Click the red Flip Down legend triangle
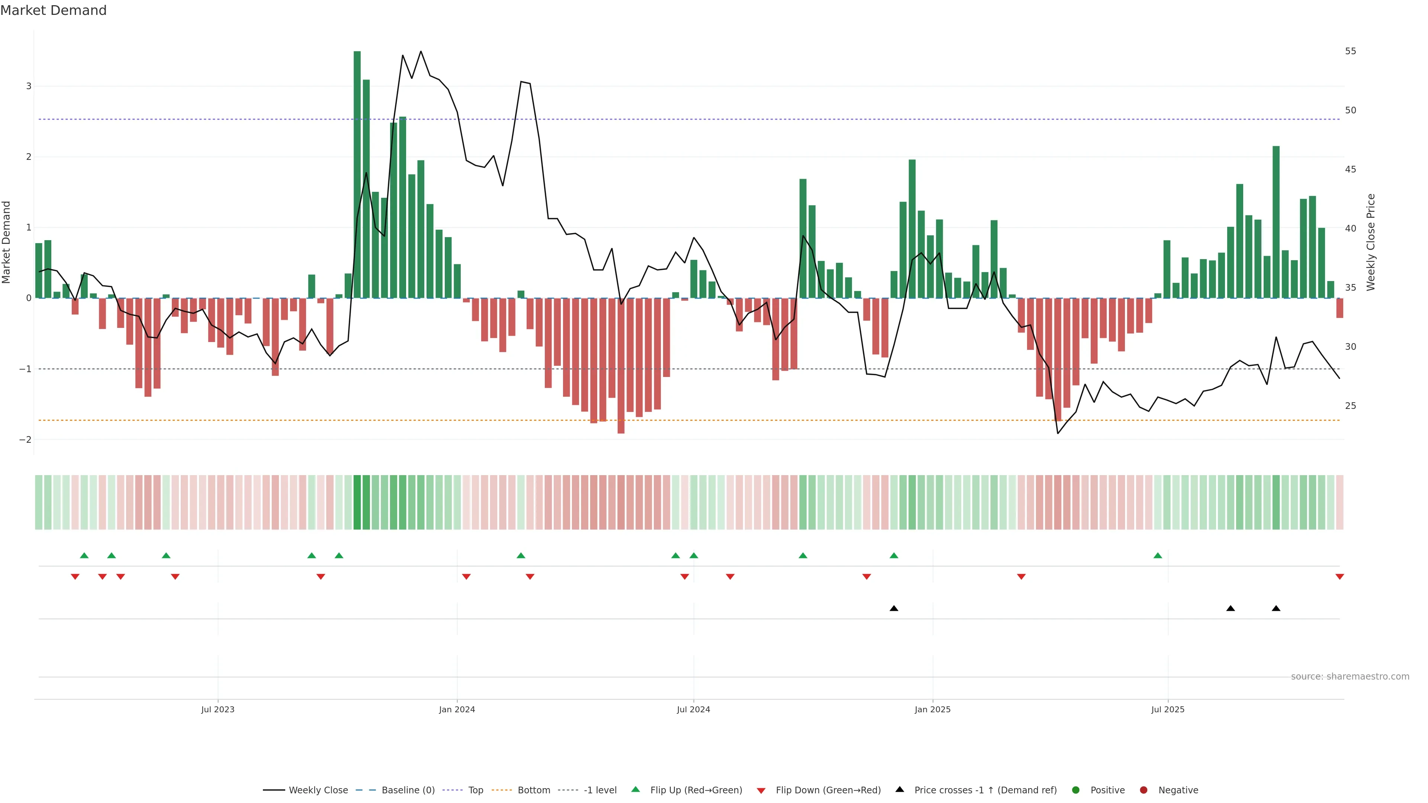The width and height of the screenshot is (1428, 803). (x=761, y=791)
